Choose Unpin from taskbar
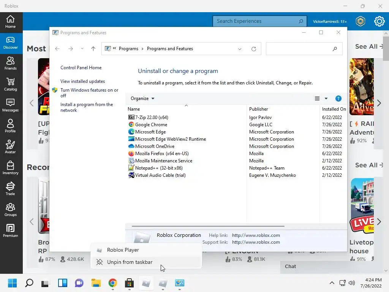The width and height of the screenshot is (389, 292). (x=146, y=262)
